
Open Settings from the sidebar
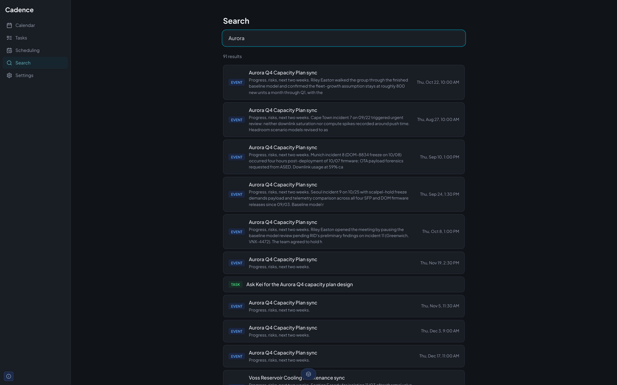click(x=35, y=75)
